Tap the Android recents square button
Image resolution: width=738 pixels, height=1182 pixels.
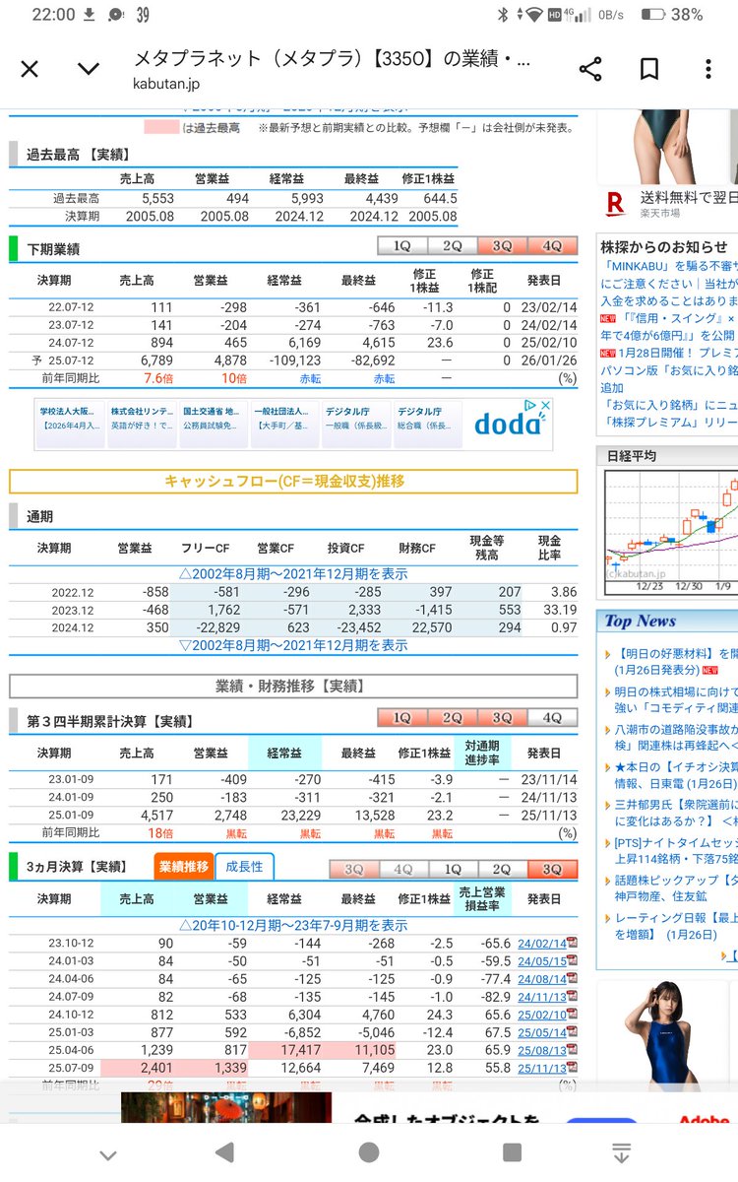coord(512,1152)
